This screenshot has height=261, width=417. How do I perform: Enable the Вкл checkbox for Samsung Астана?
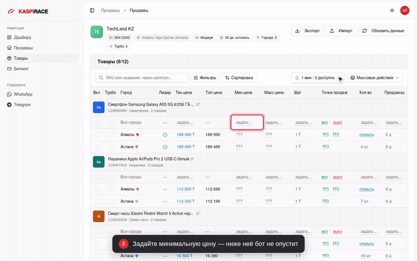[98, 147]
